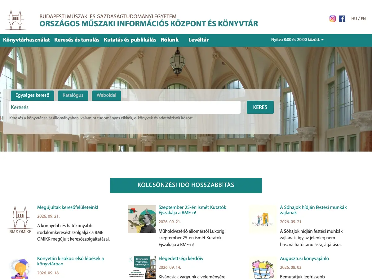Open the Sóhajok hídján festési munkák article

313,210
